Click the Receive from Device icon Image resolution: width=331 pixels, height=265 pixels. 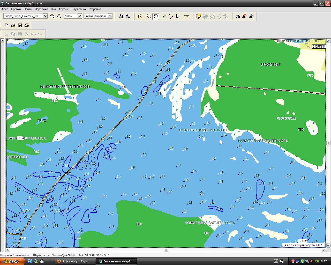point(128,16)
